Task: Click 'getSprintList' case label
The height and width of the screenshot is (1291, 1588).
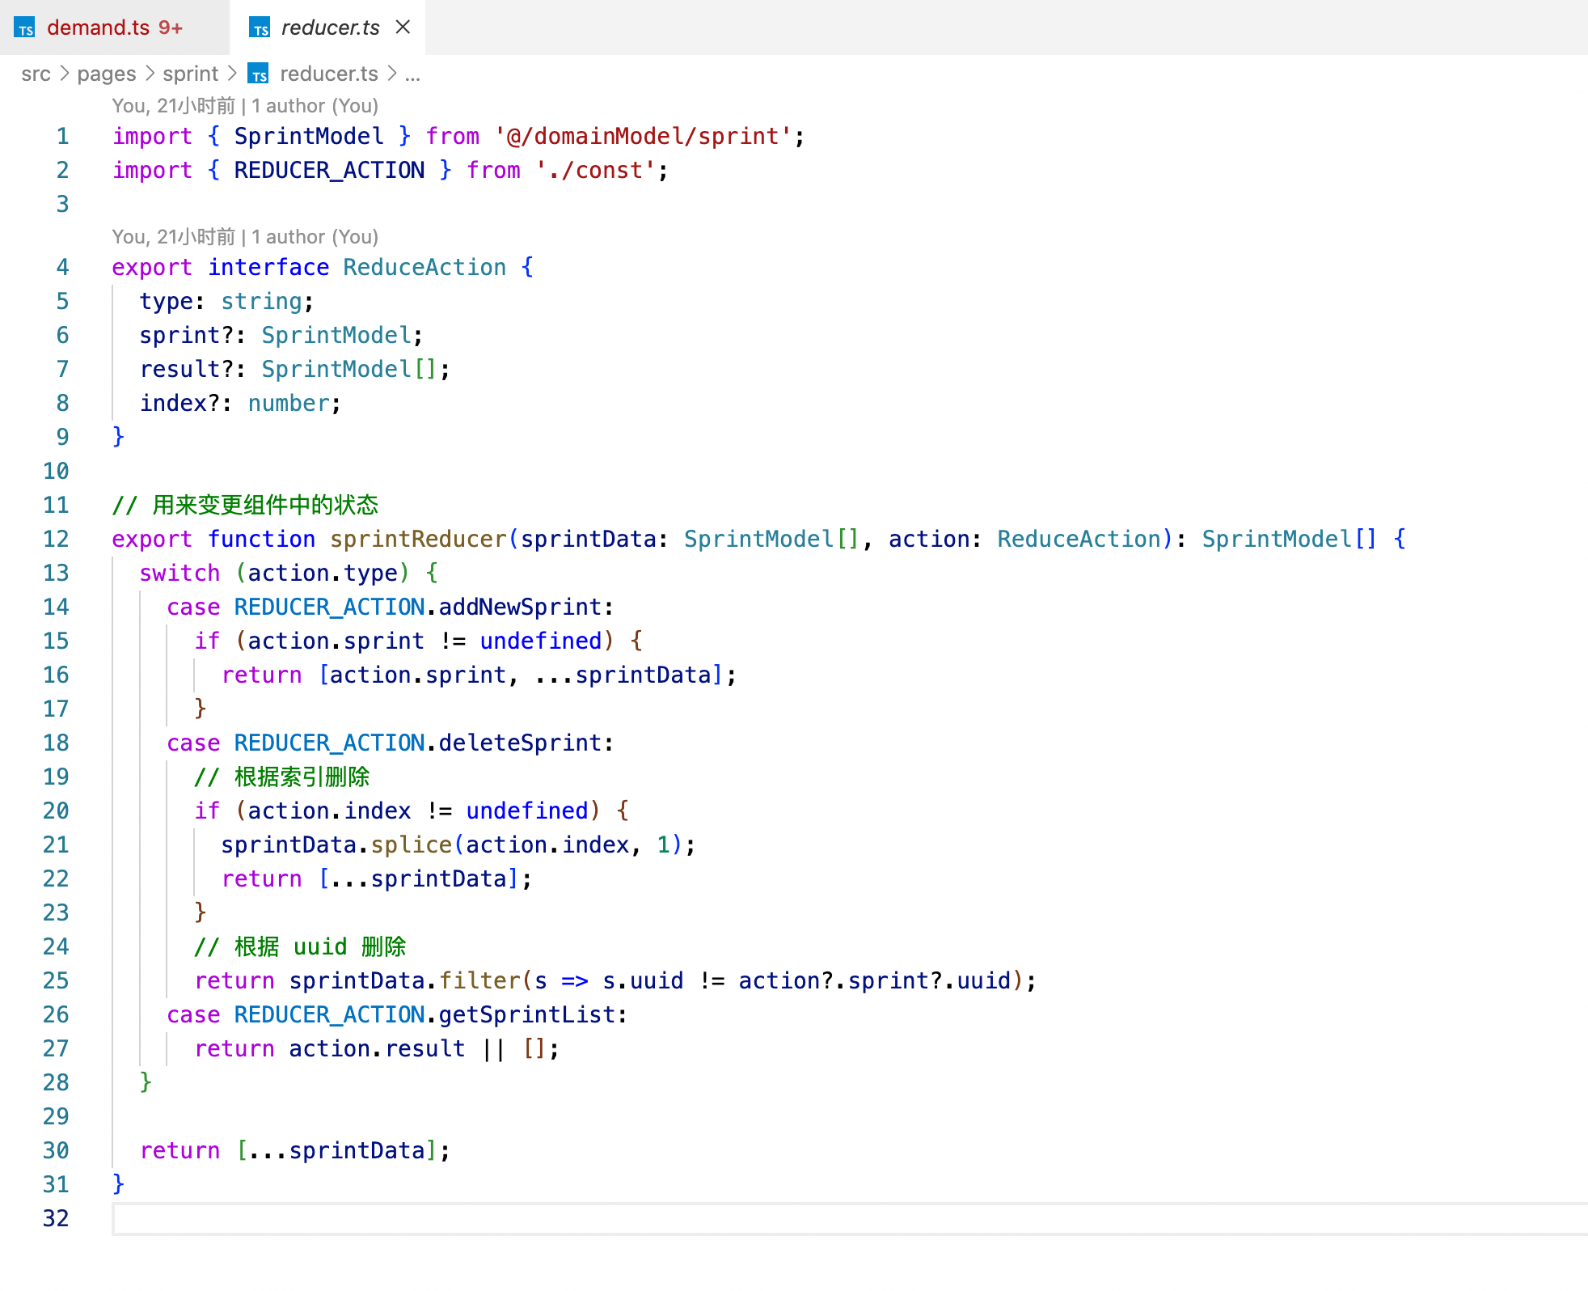Action: pyautogui.click(x=527, y=1014)
